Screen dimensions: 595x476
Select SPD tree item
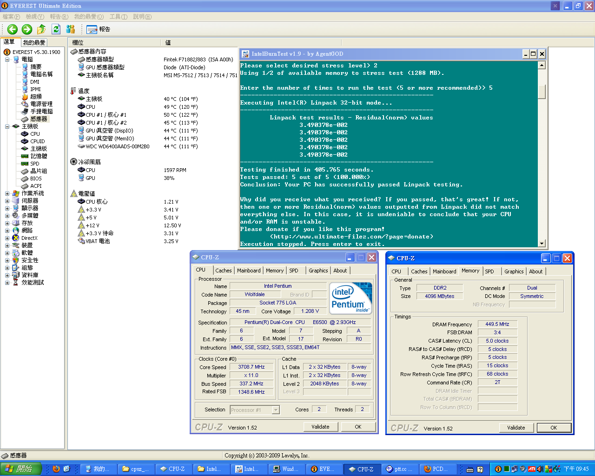pyautogui.click(x=35, y=164)
